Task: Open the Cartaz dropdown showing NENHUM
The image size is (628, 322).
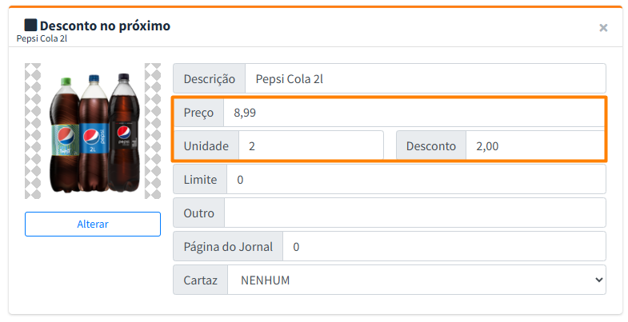Action: coord(416,280)
